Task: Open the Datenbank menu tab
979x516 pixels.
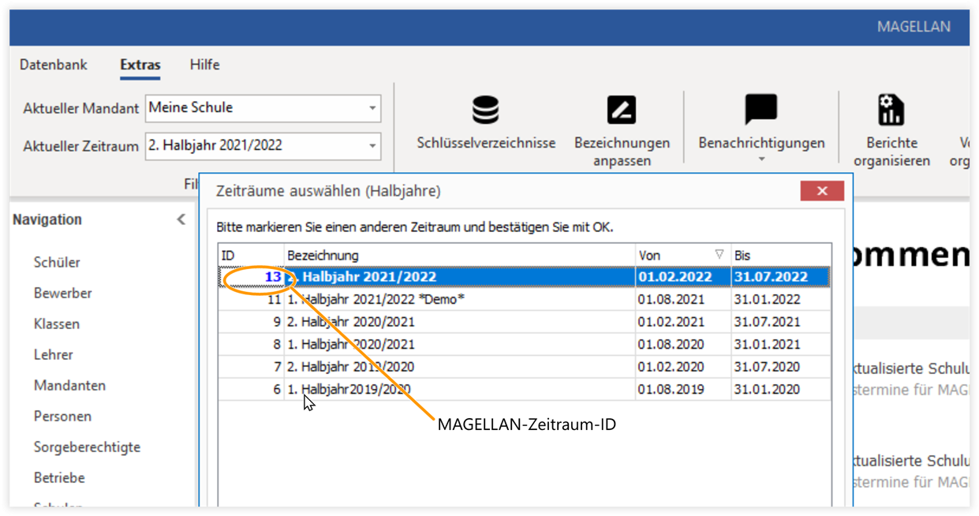Action: [x=54, y=65]
